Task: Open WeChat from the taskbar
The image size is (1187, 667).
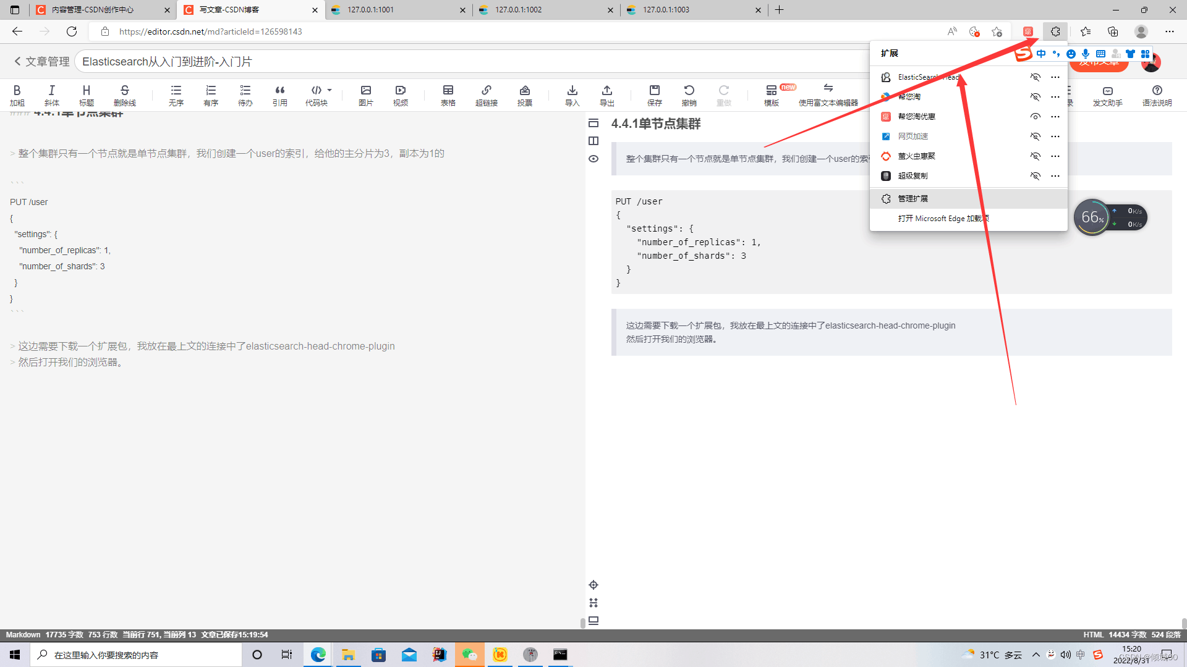Action: point(469,655)
